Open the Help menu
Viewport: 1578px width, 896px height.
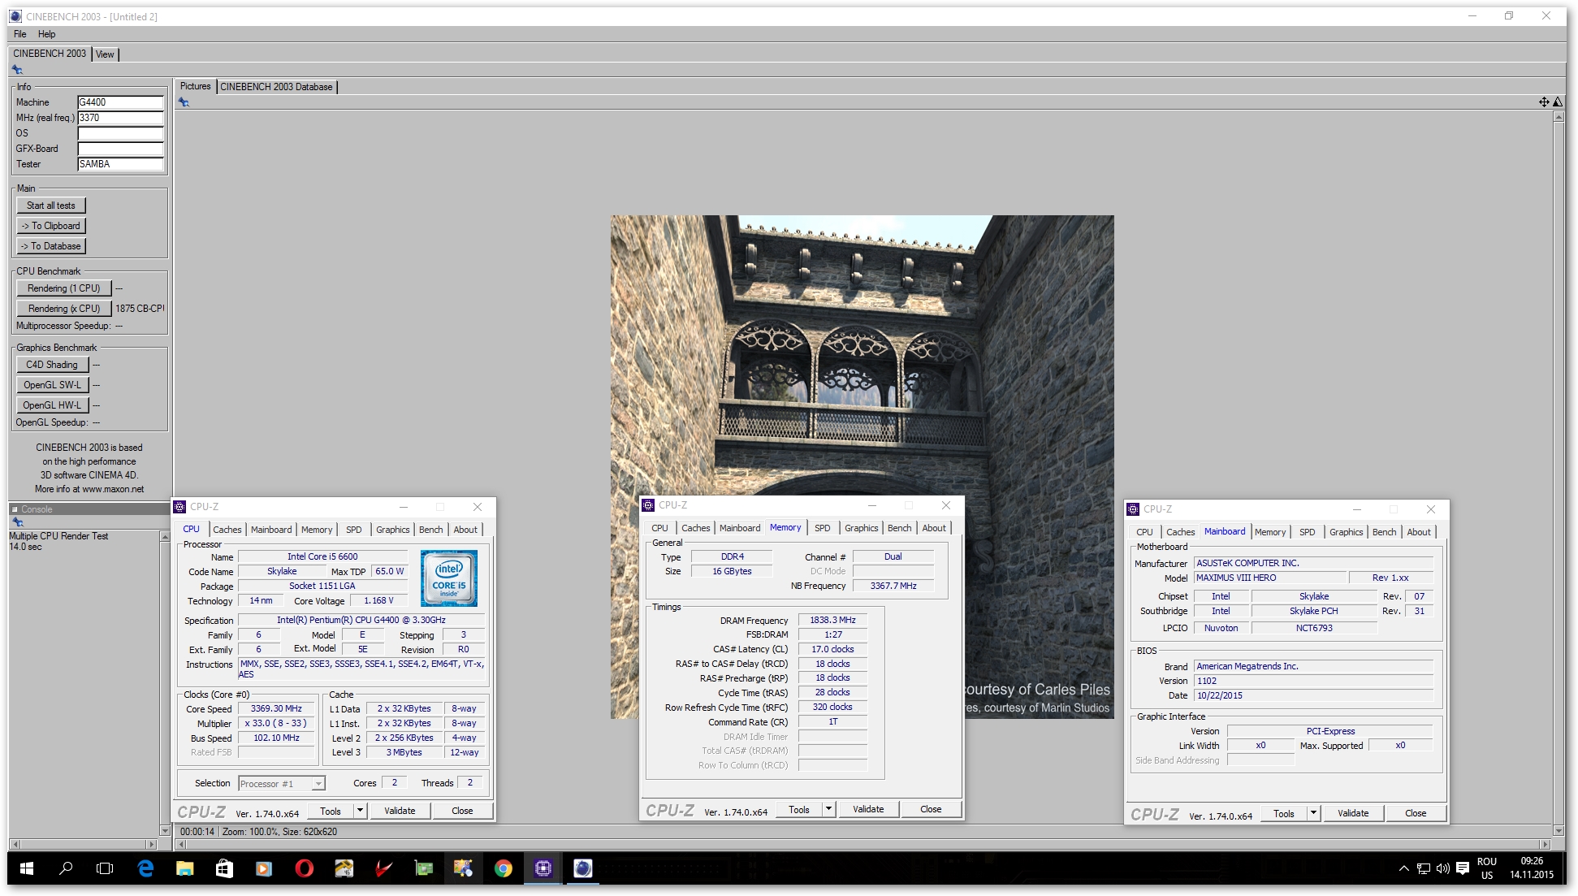click(47, 34)
